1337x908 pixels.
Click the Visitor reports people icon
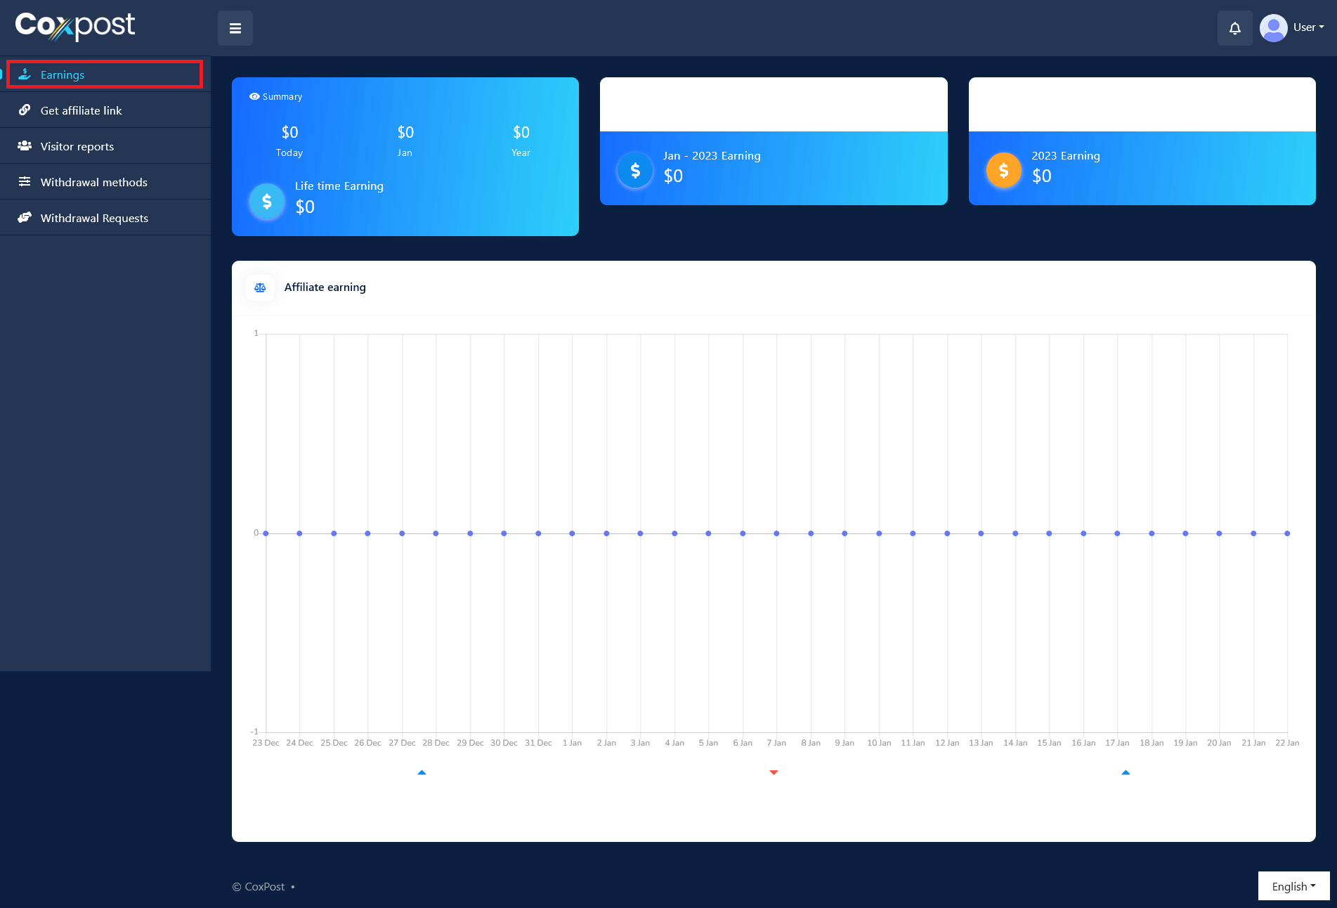(25, 146)
